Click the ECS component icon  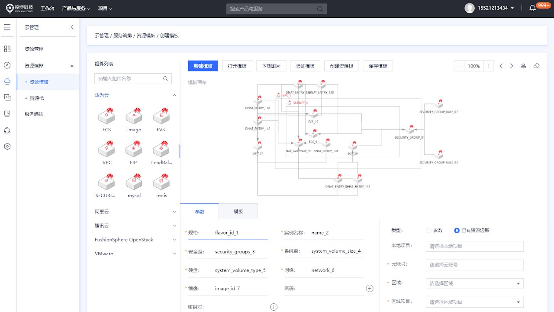pyautogui.click(x=106, y=116)
